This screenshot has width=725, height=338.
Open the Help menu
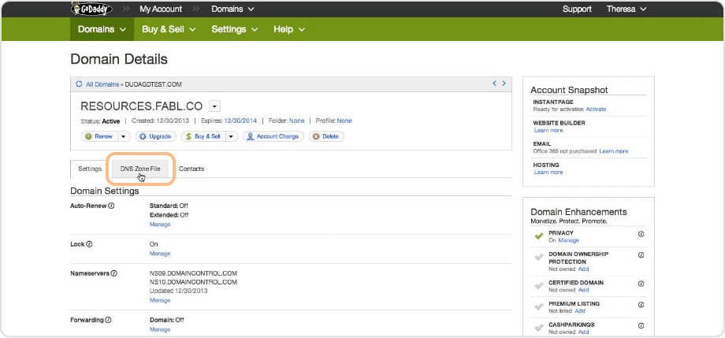click(x=289, y=29)
